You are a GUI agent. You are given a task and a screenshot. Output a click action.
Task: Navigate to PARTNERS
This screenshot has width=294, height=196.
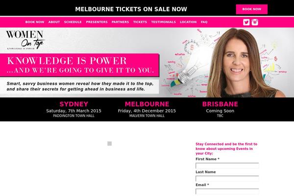120,22
